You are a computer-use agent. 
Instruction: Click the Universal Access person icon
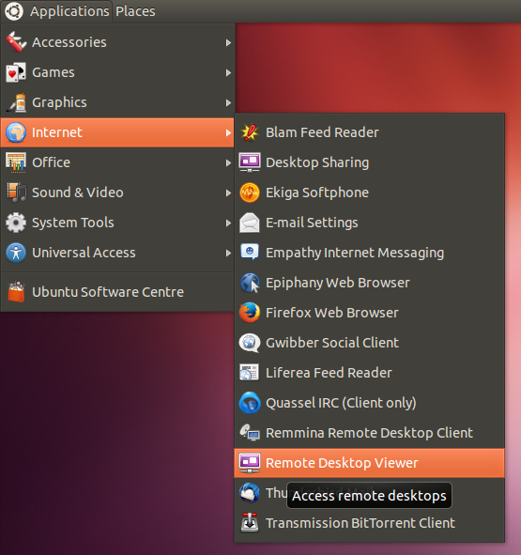point(16,253)
